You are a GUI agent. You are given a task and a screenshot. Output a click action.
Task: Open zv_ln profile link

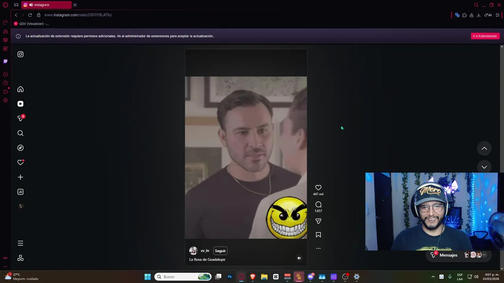(205, 251)
